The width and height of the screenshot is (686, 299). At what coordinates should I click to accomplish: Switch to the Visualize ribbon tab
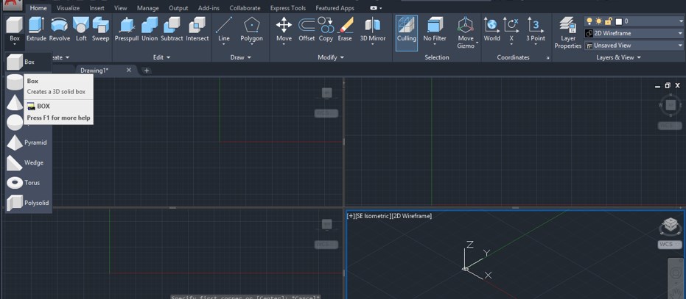point(68,8)
